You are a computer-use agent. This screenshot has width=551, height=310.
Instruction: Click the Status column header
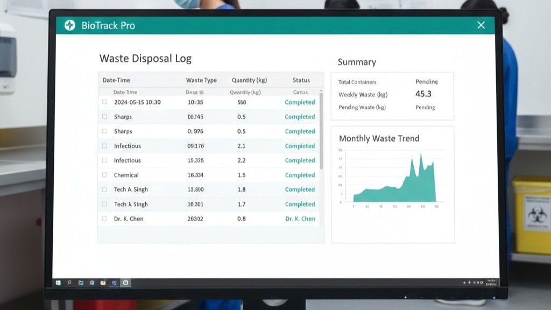301,80
